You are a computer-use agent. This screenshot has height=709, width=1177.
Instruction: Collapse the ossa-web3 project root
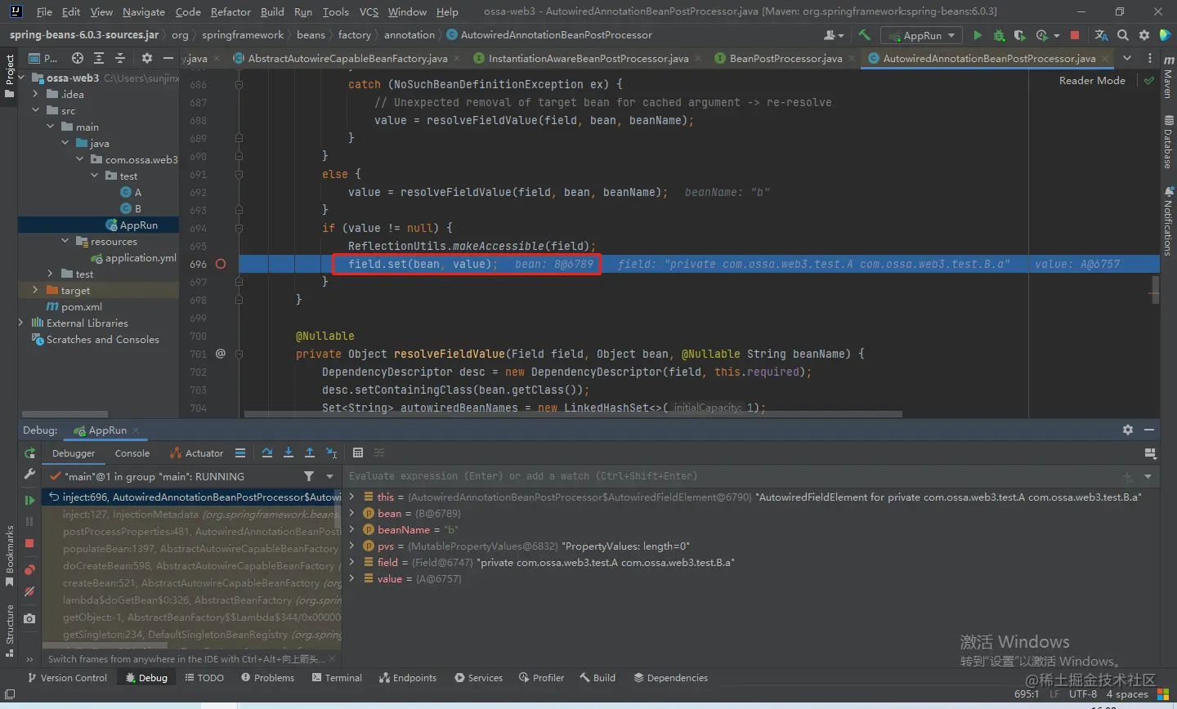coord(22,78)
